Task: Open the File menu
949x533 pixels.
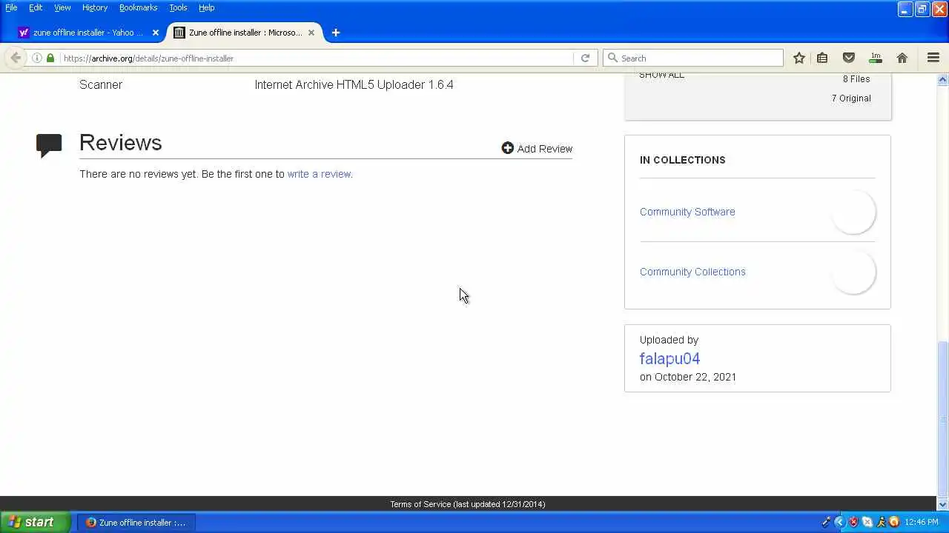Action: [11, 7]
